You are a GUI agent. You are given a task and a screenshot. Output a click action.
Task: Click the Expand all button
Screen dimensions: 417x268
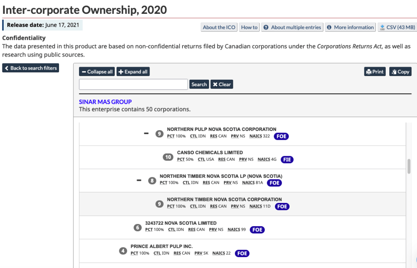coord(133,72)
